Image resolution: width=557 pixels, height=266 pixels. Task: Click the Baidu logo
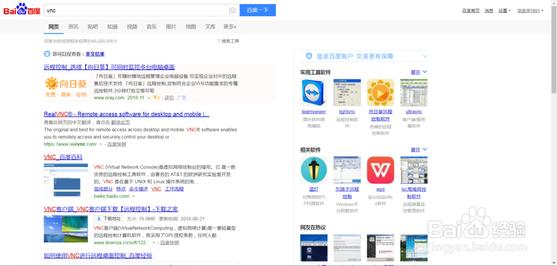tap(22, 9)
